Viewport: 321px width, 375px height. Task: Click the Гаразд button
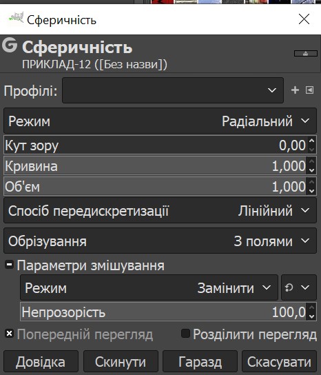(x=200, y=362)
